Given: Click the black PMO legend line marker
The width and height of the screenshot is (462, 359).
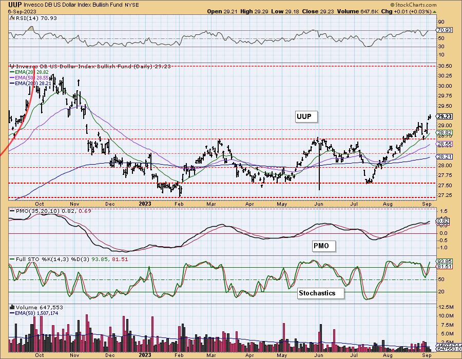Looking at the screenshot, I should pos(12,211).
